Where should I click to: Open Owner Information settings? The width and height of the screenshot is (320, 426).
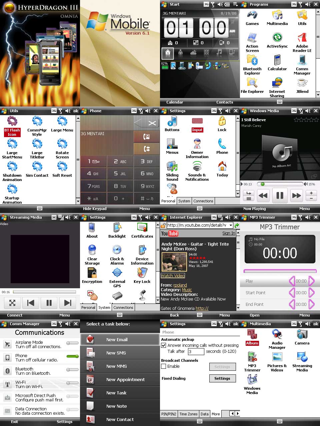coord(197,149)
